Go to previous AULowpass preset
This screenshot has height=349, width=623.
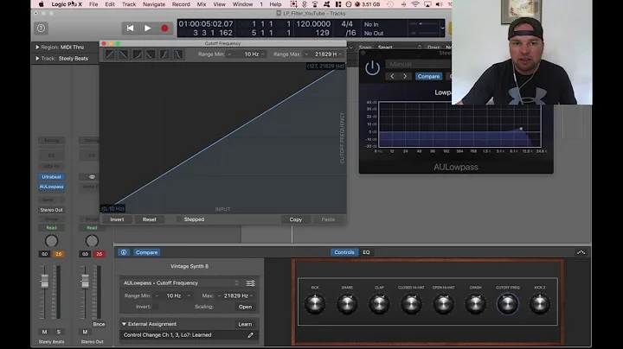click(x=392, y=77)
